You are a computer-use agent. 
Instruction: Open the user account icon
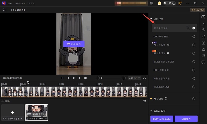[x=180, y=3]
